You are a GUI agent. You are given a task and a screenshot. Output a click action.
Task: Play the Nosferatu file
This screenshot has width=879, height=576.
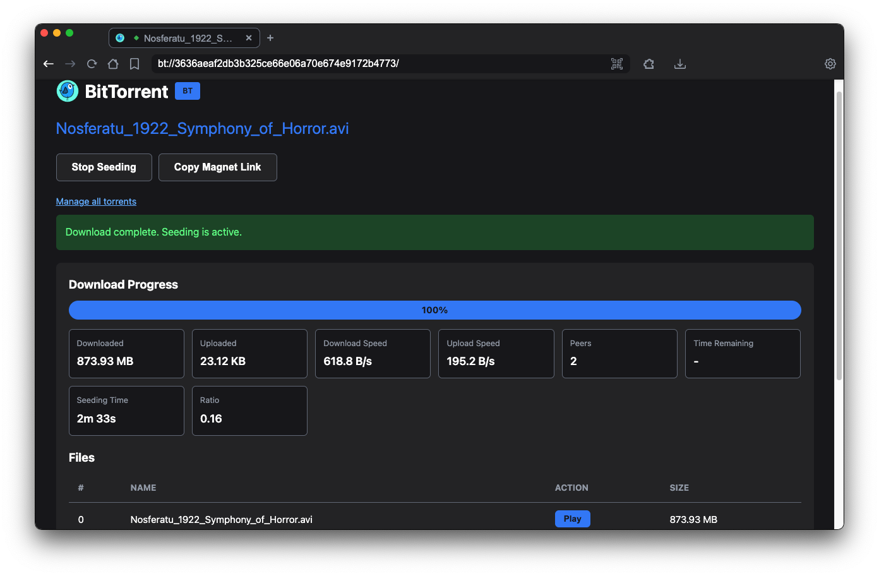573,519
